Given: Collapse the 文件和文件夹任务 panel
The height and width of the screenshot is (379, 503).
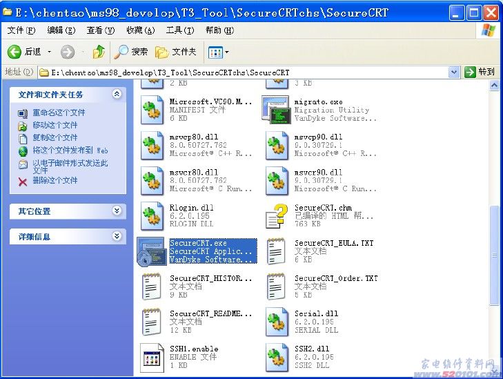Looking at the screenshot, I should (x=116, y=94).
